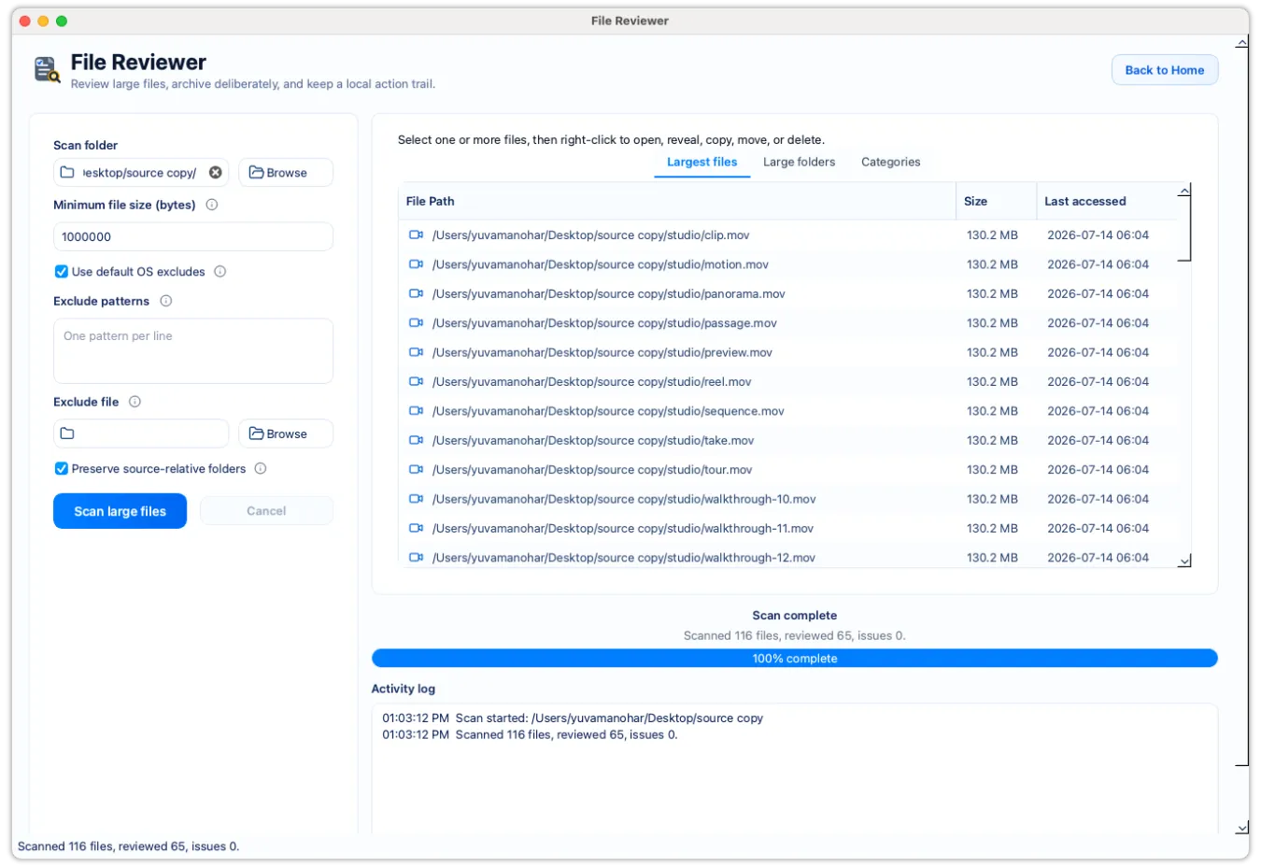1261x867 pixels.
Task: Click video icon for motion.mov row
Action: click(x=417, y=264)
